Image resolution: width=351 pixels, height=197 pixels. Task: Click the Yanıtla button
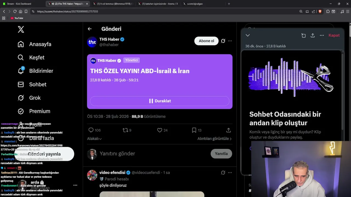pos(221,153)
